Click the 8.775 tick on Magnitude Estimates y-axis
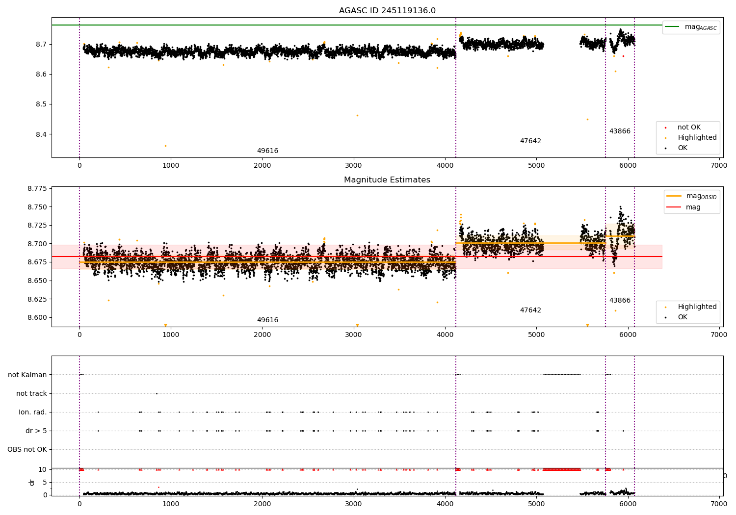This screenshot has width=736, height=515. (x=38, y=189)
